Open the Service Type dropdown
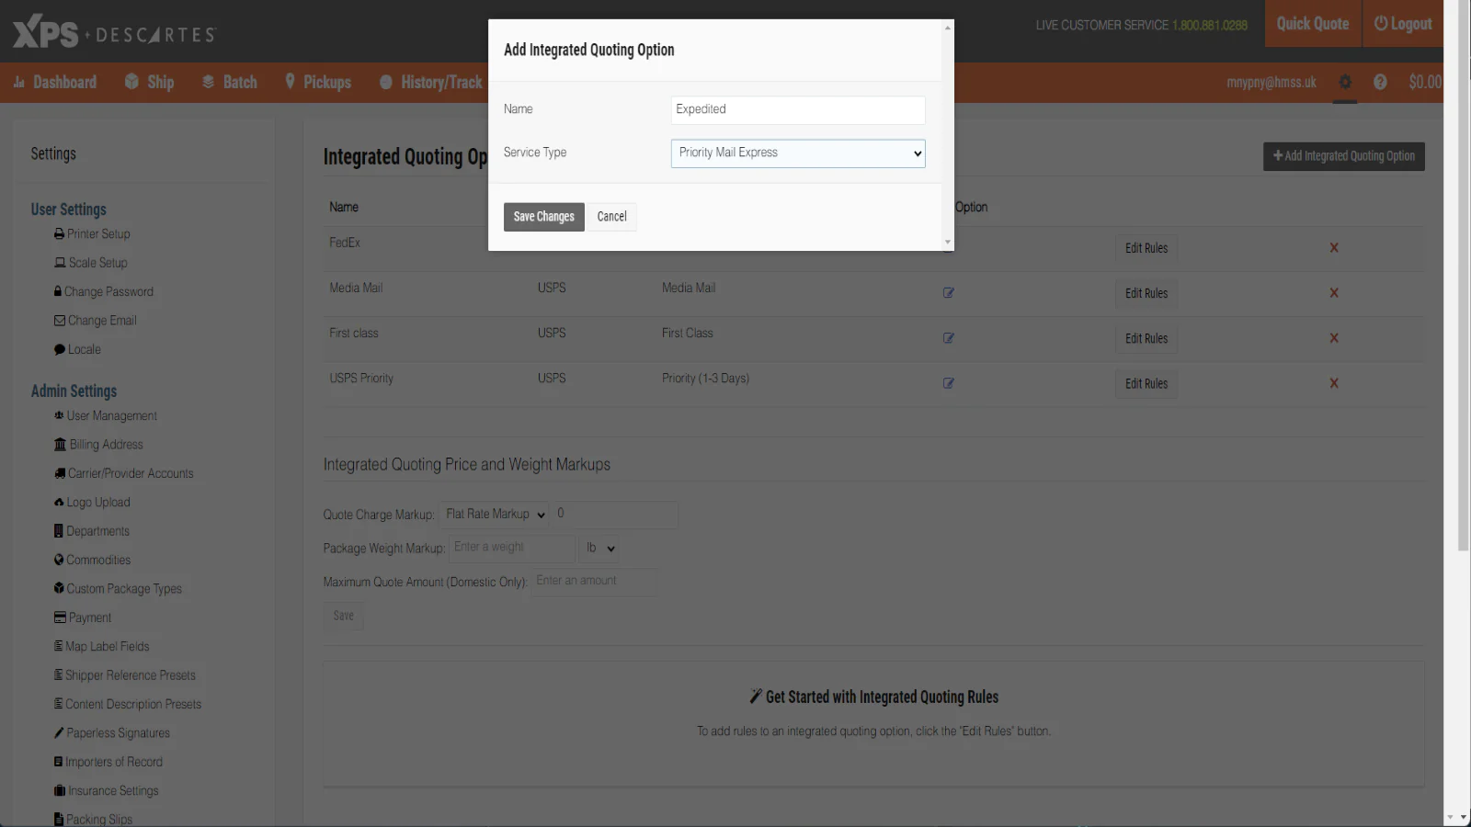1471x827 pixels. 796,153
